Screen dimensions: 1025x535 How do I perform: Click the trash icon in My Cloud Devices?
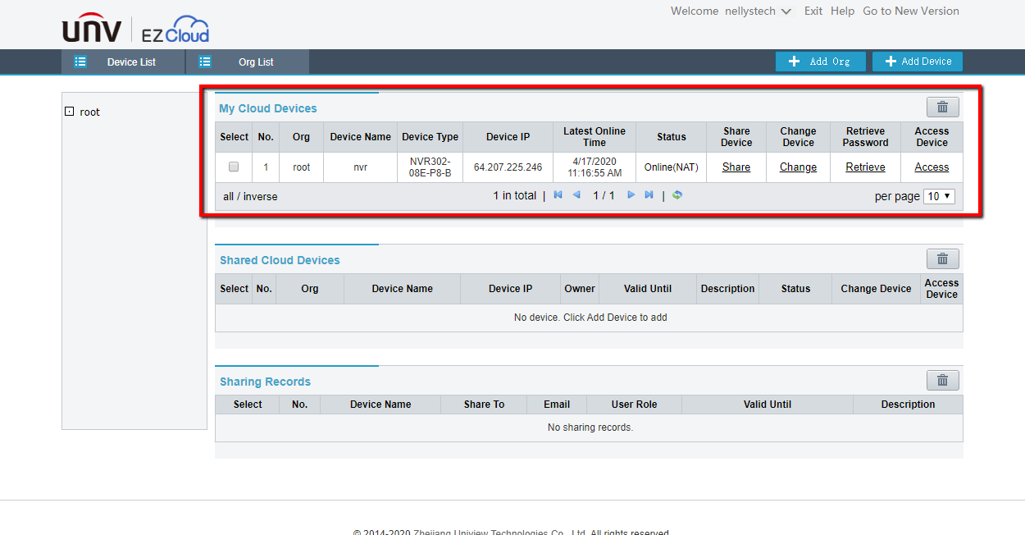942,107
